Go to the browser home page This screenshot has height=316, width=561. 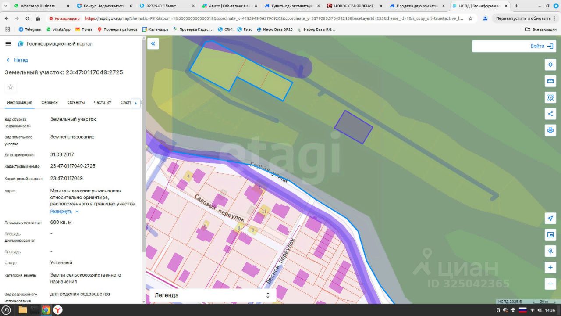pyautogui.click(x=38, y=18)
